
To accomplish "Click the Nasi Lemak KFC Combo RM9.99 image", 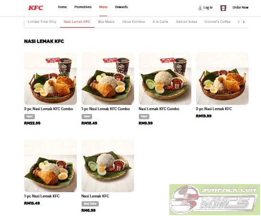I will pos(165,79).
